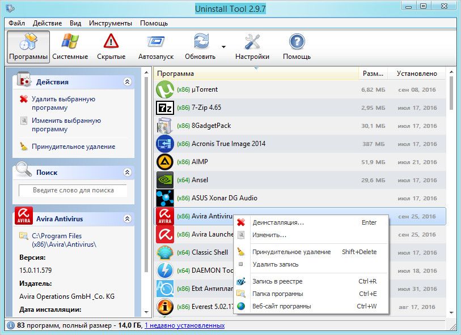Open the Помощь menu in menu bar

(x=154, y=23)
